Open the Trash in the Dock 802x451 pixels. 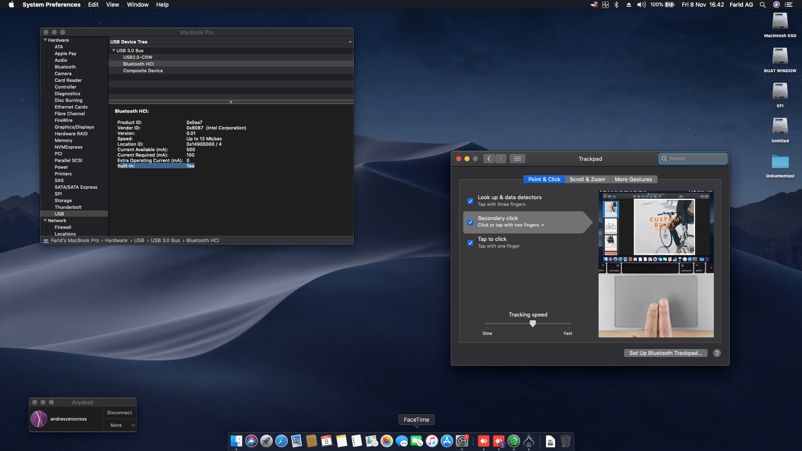coord(566,441)
